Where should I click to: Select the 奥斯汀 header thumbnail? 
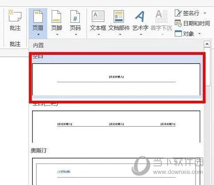[116, 171]
